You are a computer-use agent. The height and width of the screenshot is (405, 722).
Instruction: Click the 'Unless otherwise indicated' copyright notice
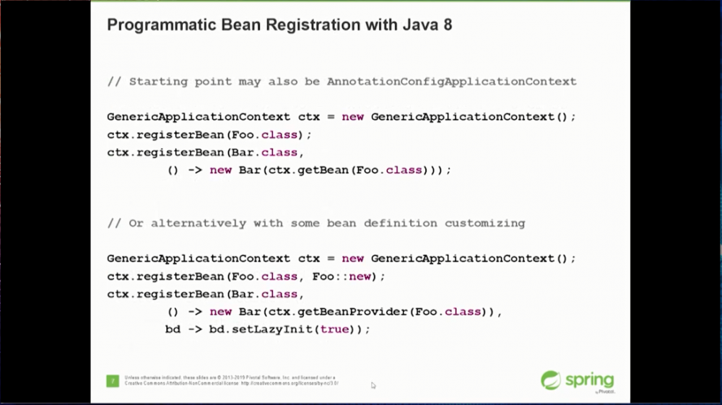pyautogui.click(x=232, y=380)
